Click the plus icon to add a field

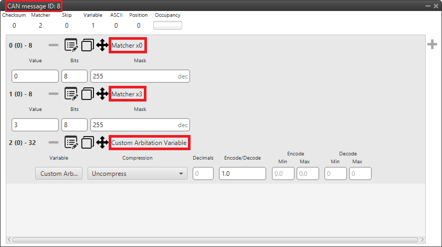tap(432, 44)
